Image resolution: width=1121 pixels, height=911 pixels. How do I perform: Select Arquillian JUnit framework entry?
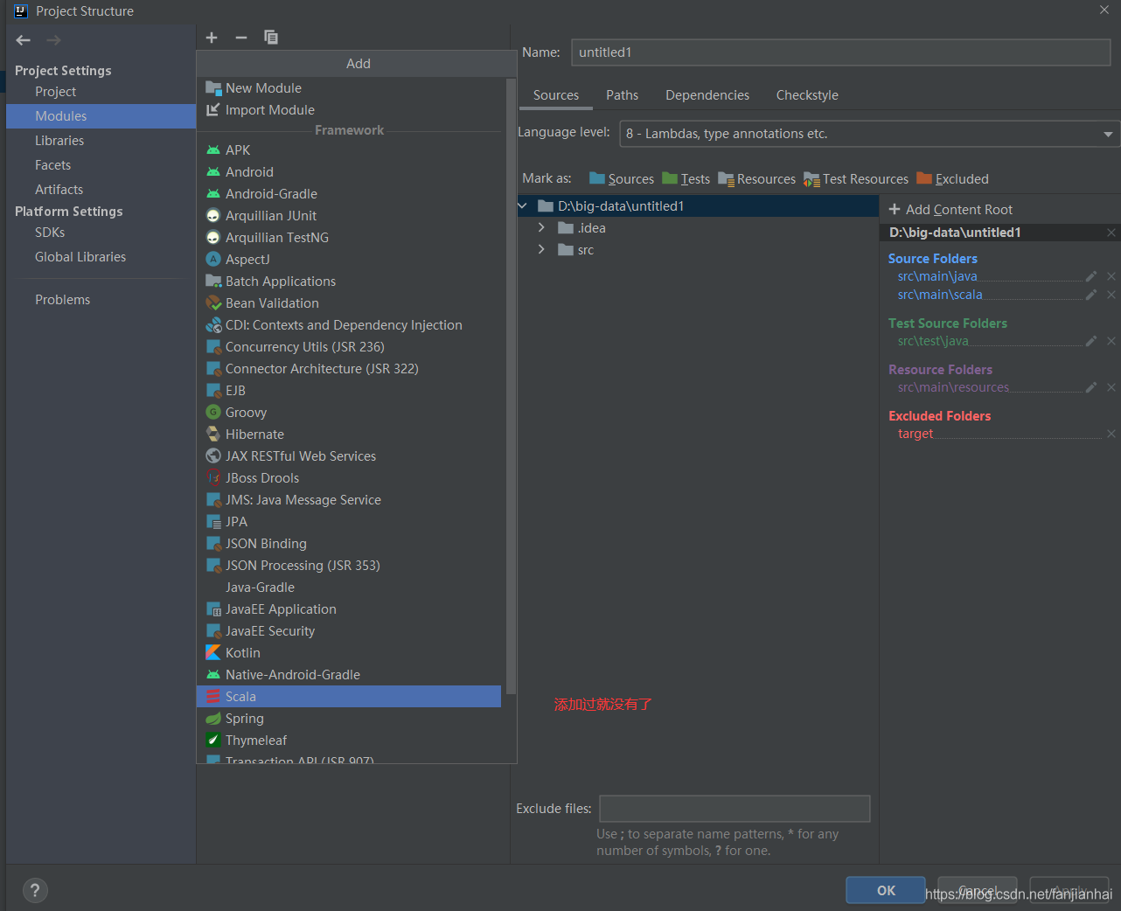349,216
